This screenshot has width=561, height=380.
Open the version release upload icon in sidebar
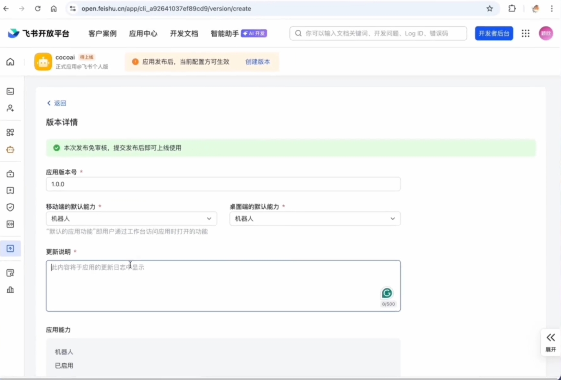tap(10, 248)
